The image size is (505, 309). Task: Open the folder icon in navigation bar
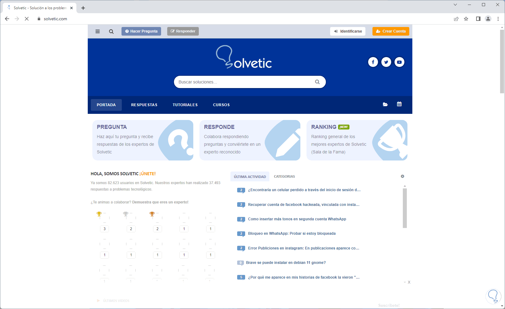[x=385, y=104]
